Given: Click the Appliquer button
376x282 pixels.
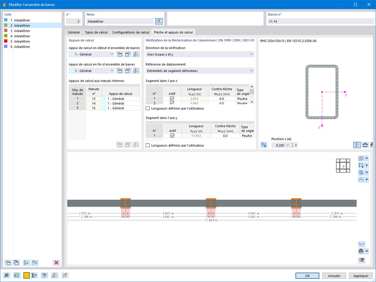Looking at the screenshot, I should (361, 276).
